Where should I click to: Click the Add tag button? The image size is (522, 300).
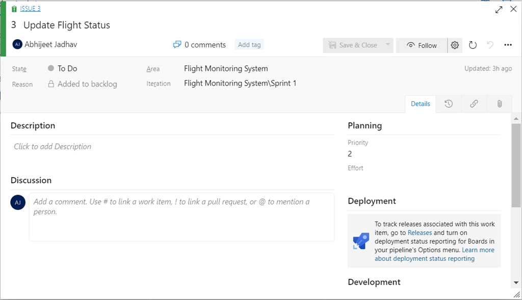click(x=249, y=45)
